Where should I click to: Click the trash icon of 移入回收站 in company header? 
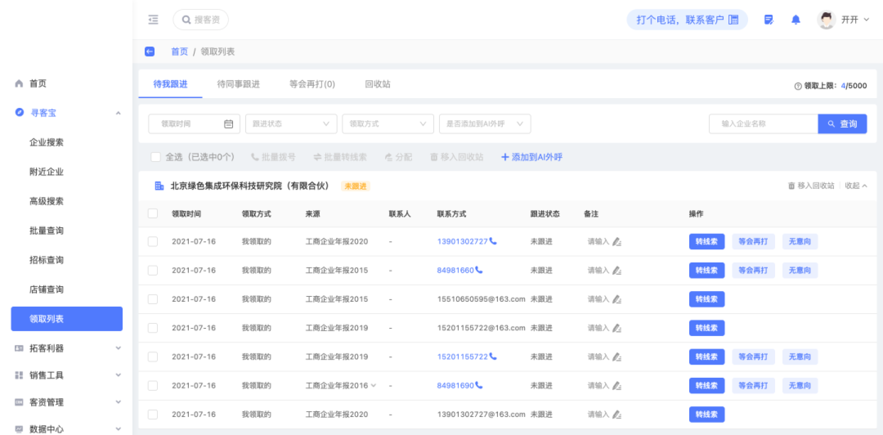[x=791, y=186]
